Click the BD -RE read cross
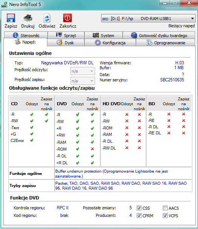Image resolution: width=198 pixels, height=229 pixels. point(169,120)
